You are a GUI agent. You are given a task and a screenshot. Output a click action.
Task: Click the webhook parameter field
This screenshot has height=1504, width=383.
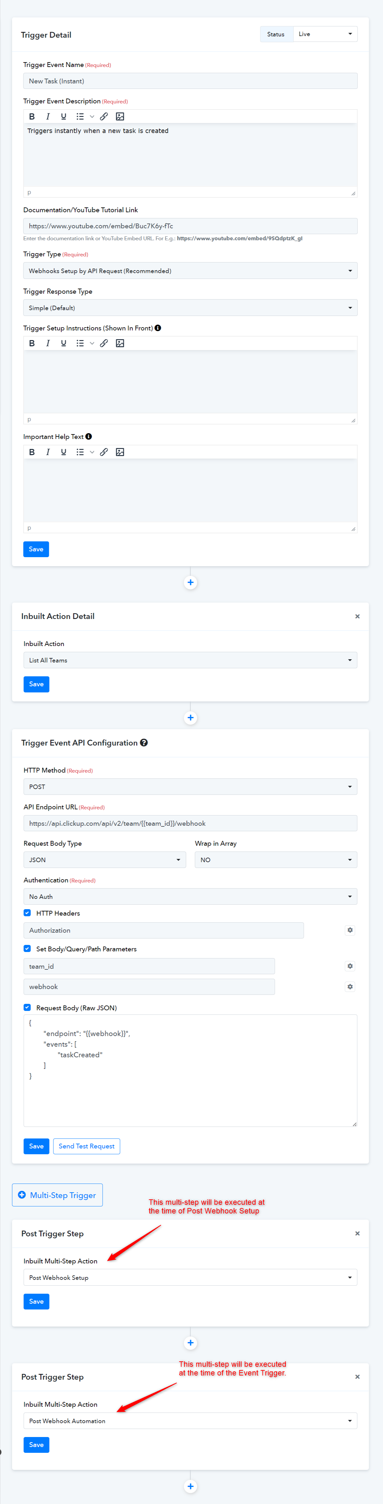(x=149, y=987)
